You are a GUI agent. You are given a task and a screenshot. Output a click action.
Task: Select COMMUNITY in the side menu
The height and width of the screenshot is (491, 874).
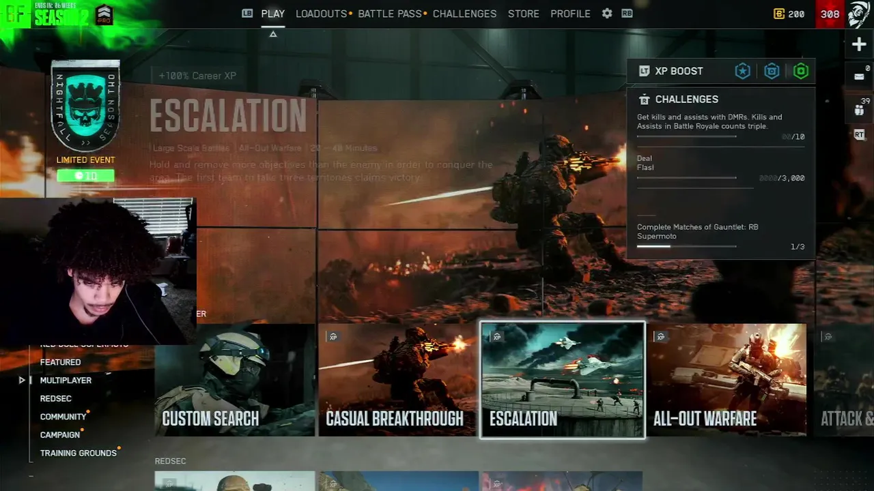click(x=63, y=417)
